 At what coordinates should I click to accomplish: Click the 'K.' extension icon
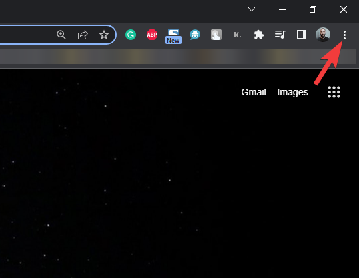[237, 35]
